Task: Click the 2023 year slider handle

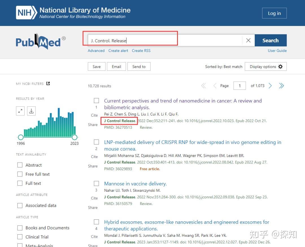Action: (75, 137)
